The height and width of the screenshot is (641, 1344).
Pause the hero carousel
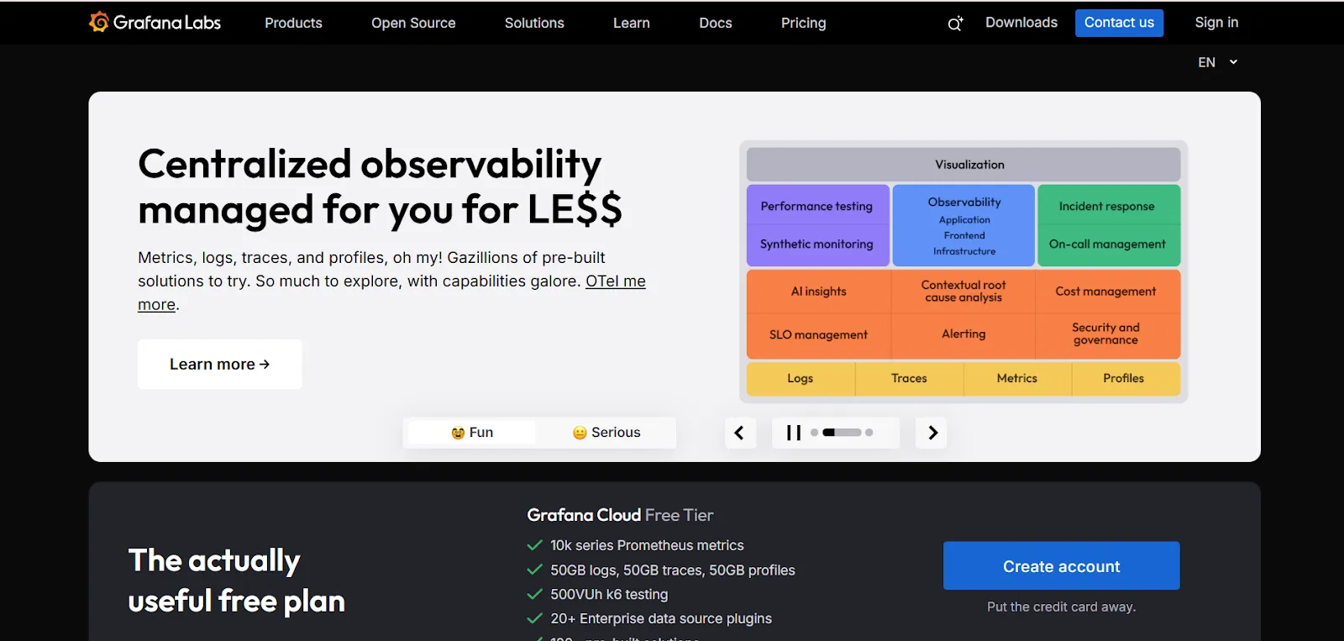pyautogui.click(x=794, y=433)
